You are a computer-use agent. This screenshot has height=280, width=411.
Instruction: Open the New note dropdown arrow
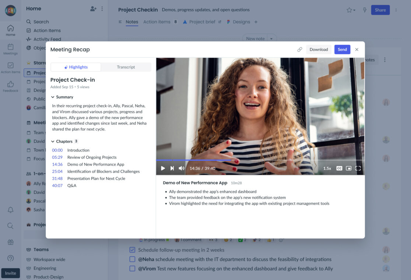click(271, 39)
